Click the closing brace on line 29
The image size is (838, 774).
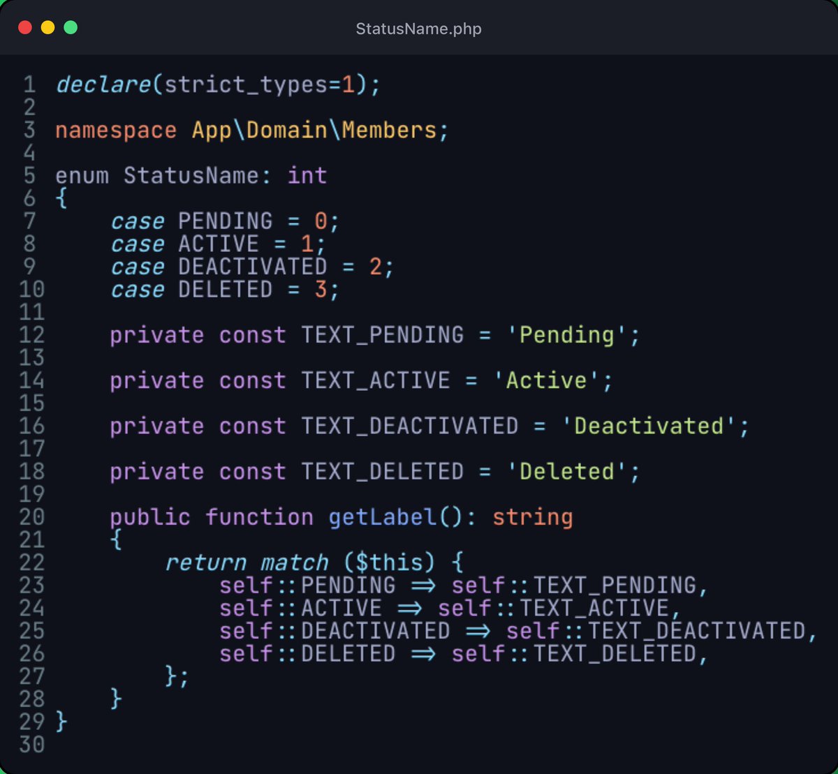coord(61,721)
